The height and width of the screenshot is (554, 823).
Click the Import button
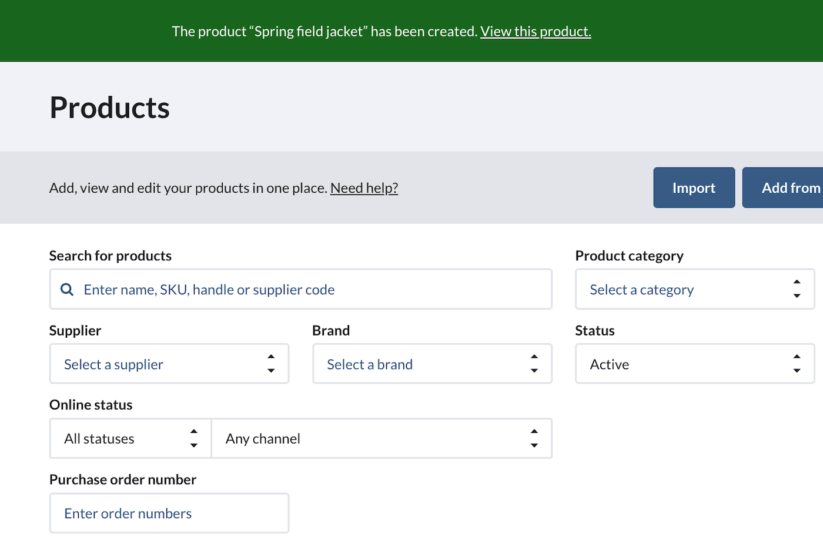[x=694, y=187]
